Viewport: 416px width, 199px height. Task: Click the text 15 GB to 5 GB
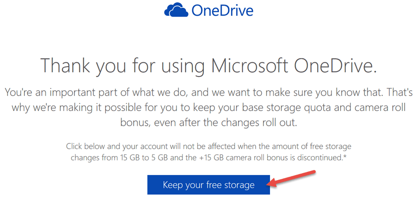click(x=145, y=158)
